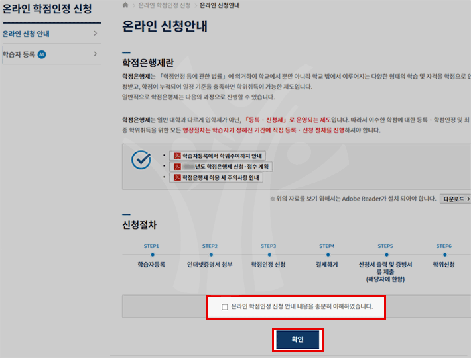471x358 pixels.
Task: Click PDF icon for 학점은행제 이용 시 주의사항
Action: coord(177,178)
